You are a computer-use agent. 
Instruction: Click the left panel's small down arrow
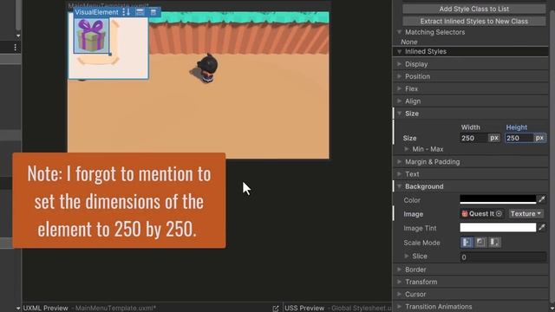(18, 36)
